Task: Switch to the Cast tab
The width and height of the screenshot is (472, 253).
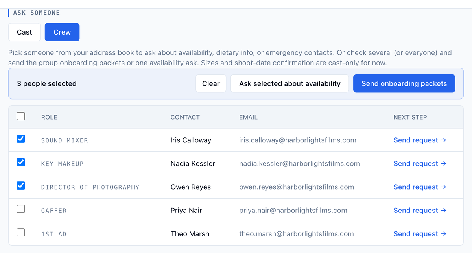Action: click(x=24, y=32)
